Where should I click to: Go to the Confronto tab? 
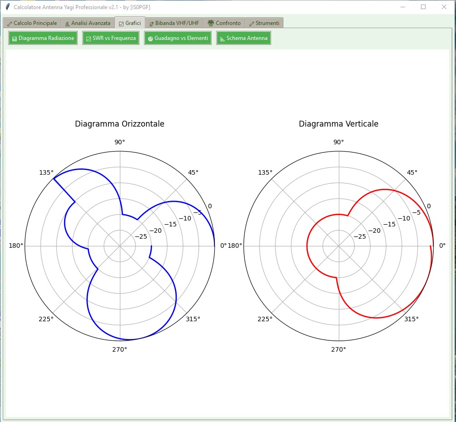point(224,23)
